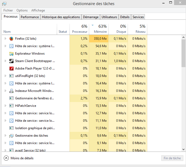Click the 2,7% processor value
The width and height of the screenshot is (186, 167).
[84, 98]
